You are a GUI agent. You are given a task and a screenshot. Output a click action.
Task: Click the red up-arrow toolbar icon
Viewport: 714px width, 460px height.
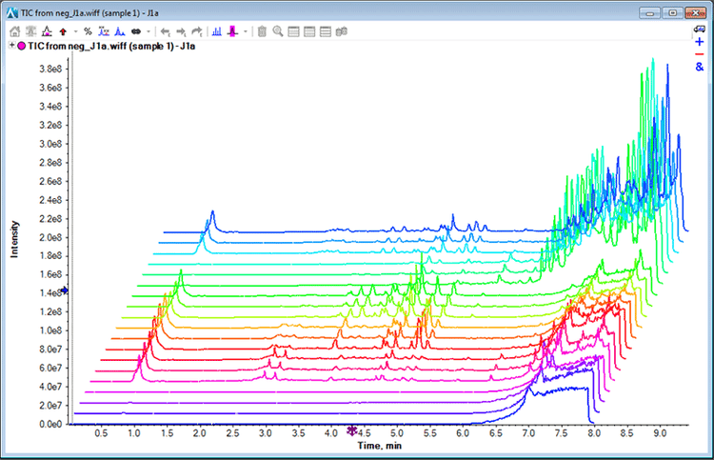pos(63,31)
